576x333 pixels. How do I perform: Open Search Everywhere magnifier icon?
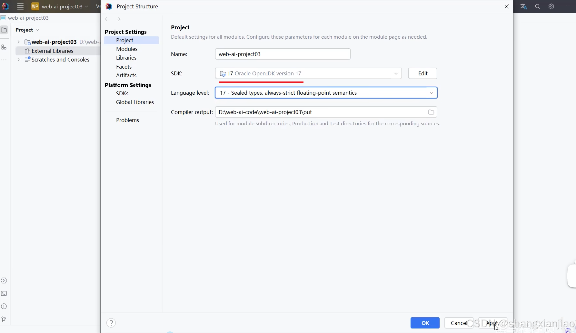coord(538,6)
